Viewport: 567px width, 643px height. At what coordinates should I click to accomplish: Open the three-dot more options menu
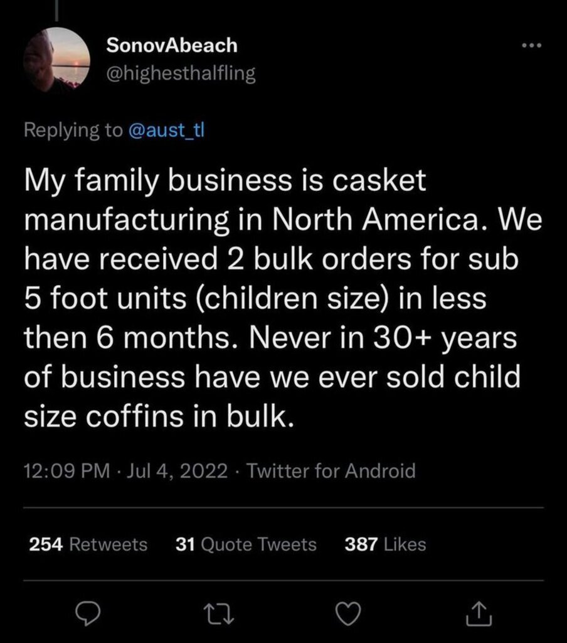pyautogui.click(x=530, y=47)
